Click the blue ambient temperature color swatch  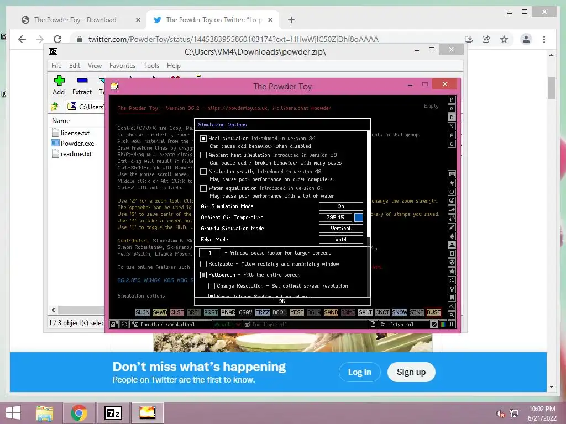click(358, 218)
